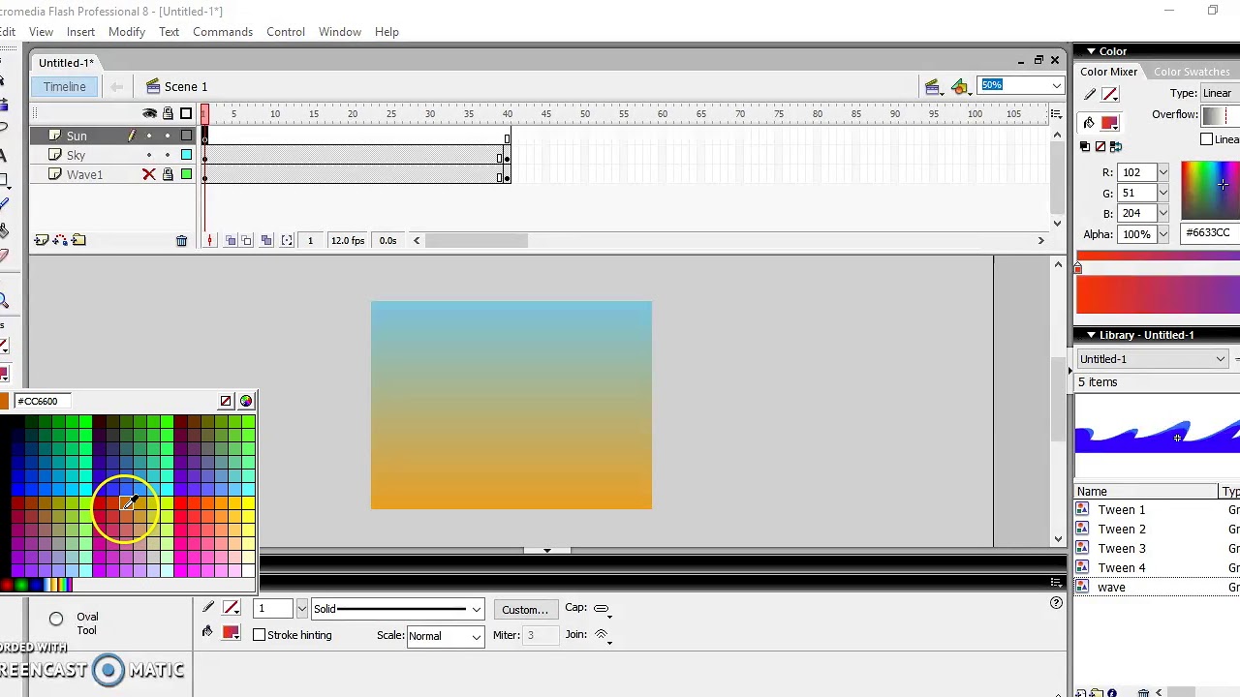Click the No Color icon in Color Mixer

(x=1100, y=146)
